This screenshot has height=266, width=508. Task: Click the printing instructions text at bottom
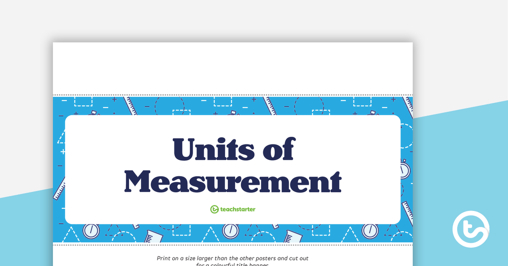coord(232,259)
